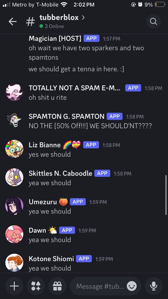Open the emoji picker smiley
This screenshot has height=299, width=168.
coord(132,286)
